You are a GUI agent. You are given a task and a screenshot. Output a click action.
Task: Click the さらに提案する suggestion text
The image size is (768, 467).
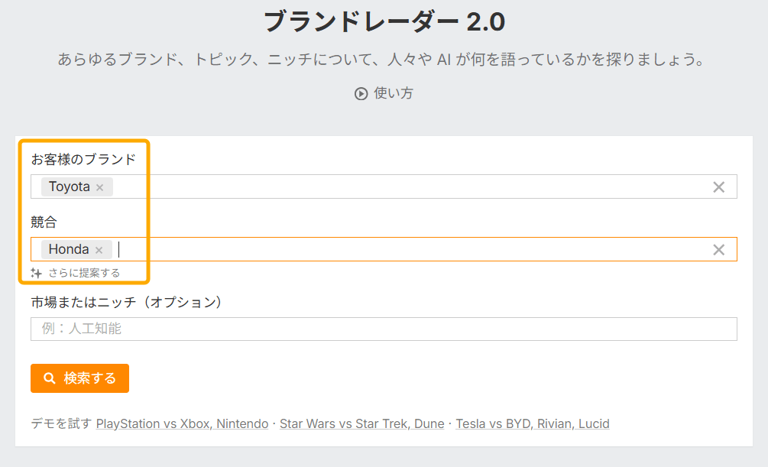pos(84,273)
